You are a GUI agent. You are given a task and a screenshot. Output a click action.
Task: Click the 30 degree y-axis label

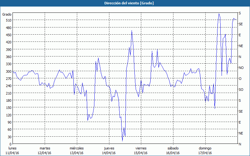8,137
